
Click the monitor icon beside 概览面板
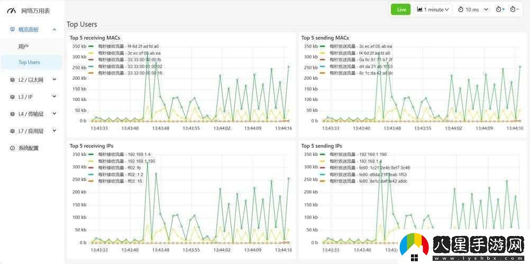pos(13,30)
